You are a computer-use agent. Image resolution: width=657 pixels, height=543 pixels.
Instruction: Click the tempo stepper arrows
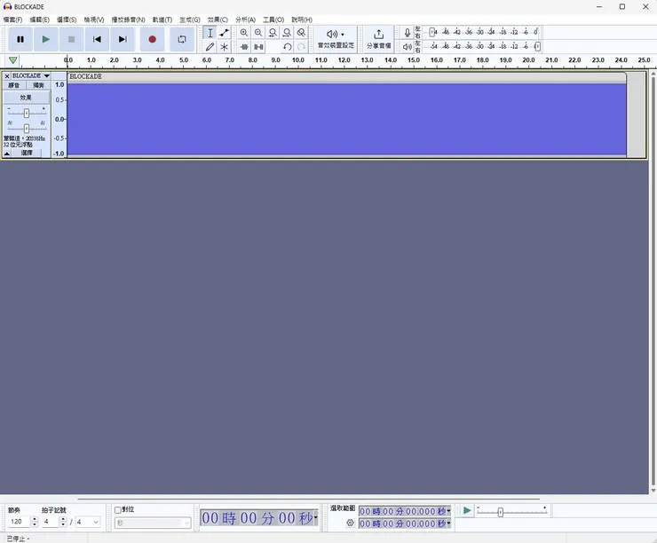pyautogui.click(x=35, y=522)
